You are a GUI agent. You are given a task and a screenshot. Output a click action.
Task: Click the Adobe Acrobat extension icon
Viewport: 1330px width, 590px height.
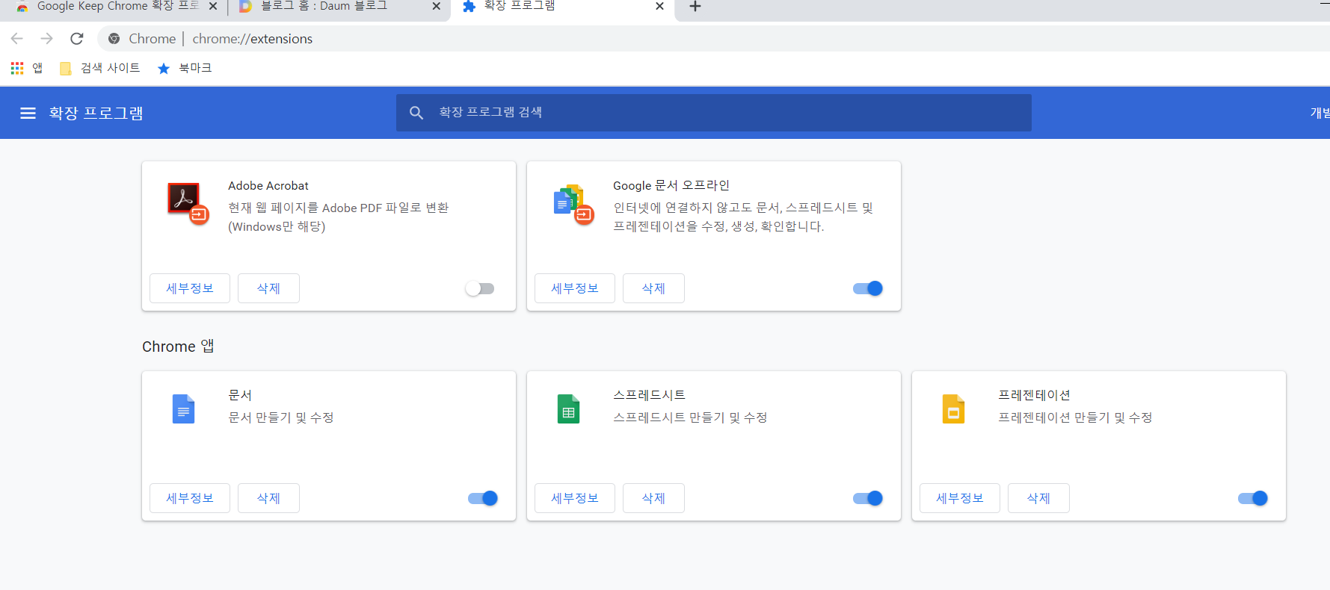click(188, 203)
